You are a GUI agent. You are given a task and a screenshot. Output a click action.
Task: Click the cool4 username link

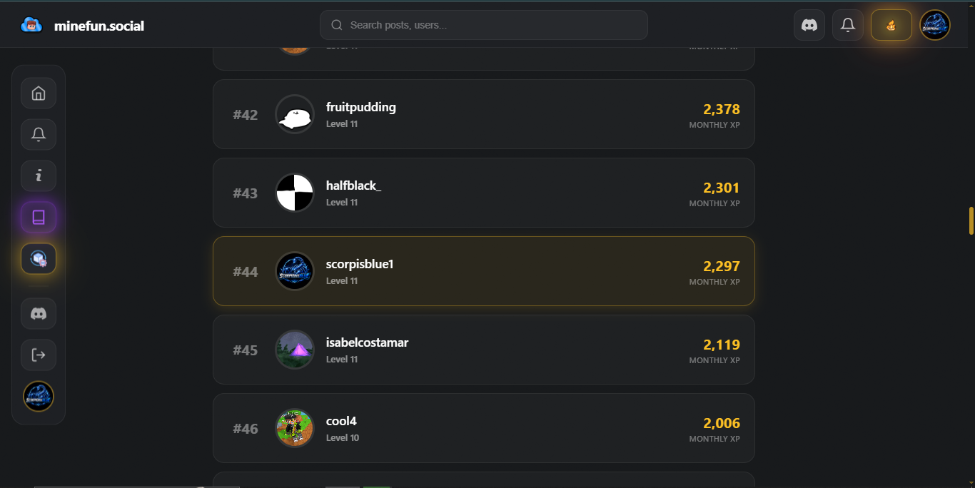coord(341,421)
